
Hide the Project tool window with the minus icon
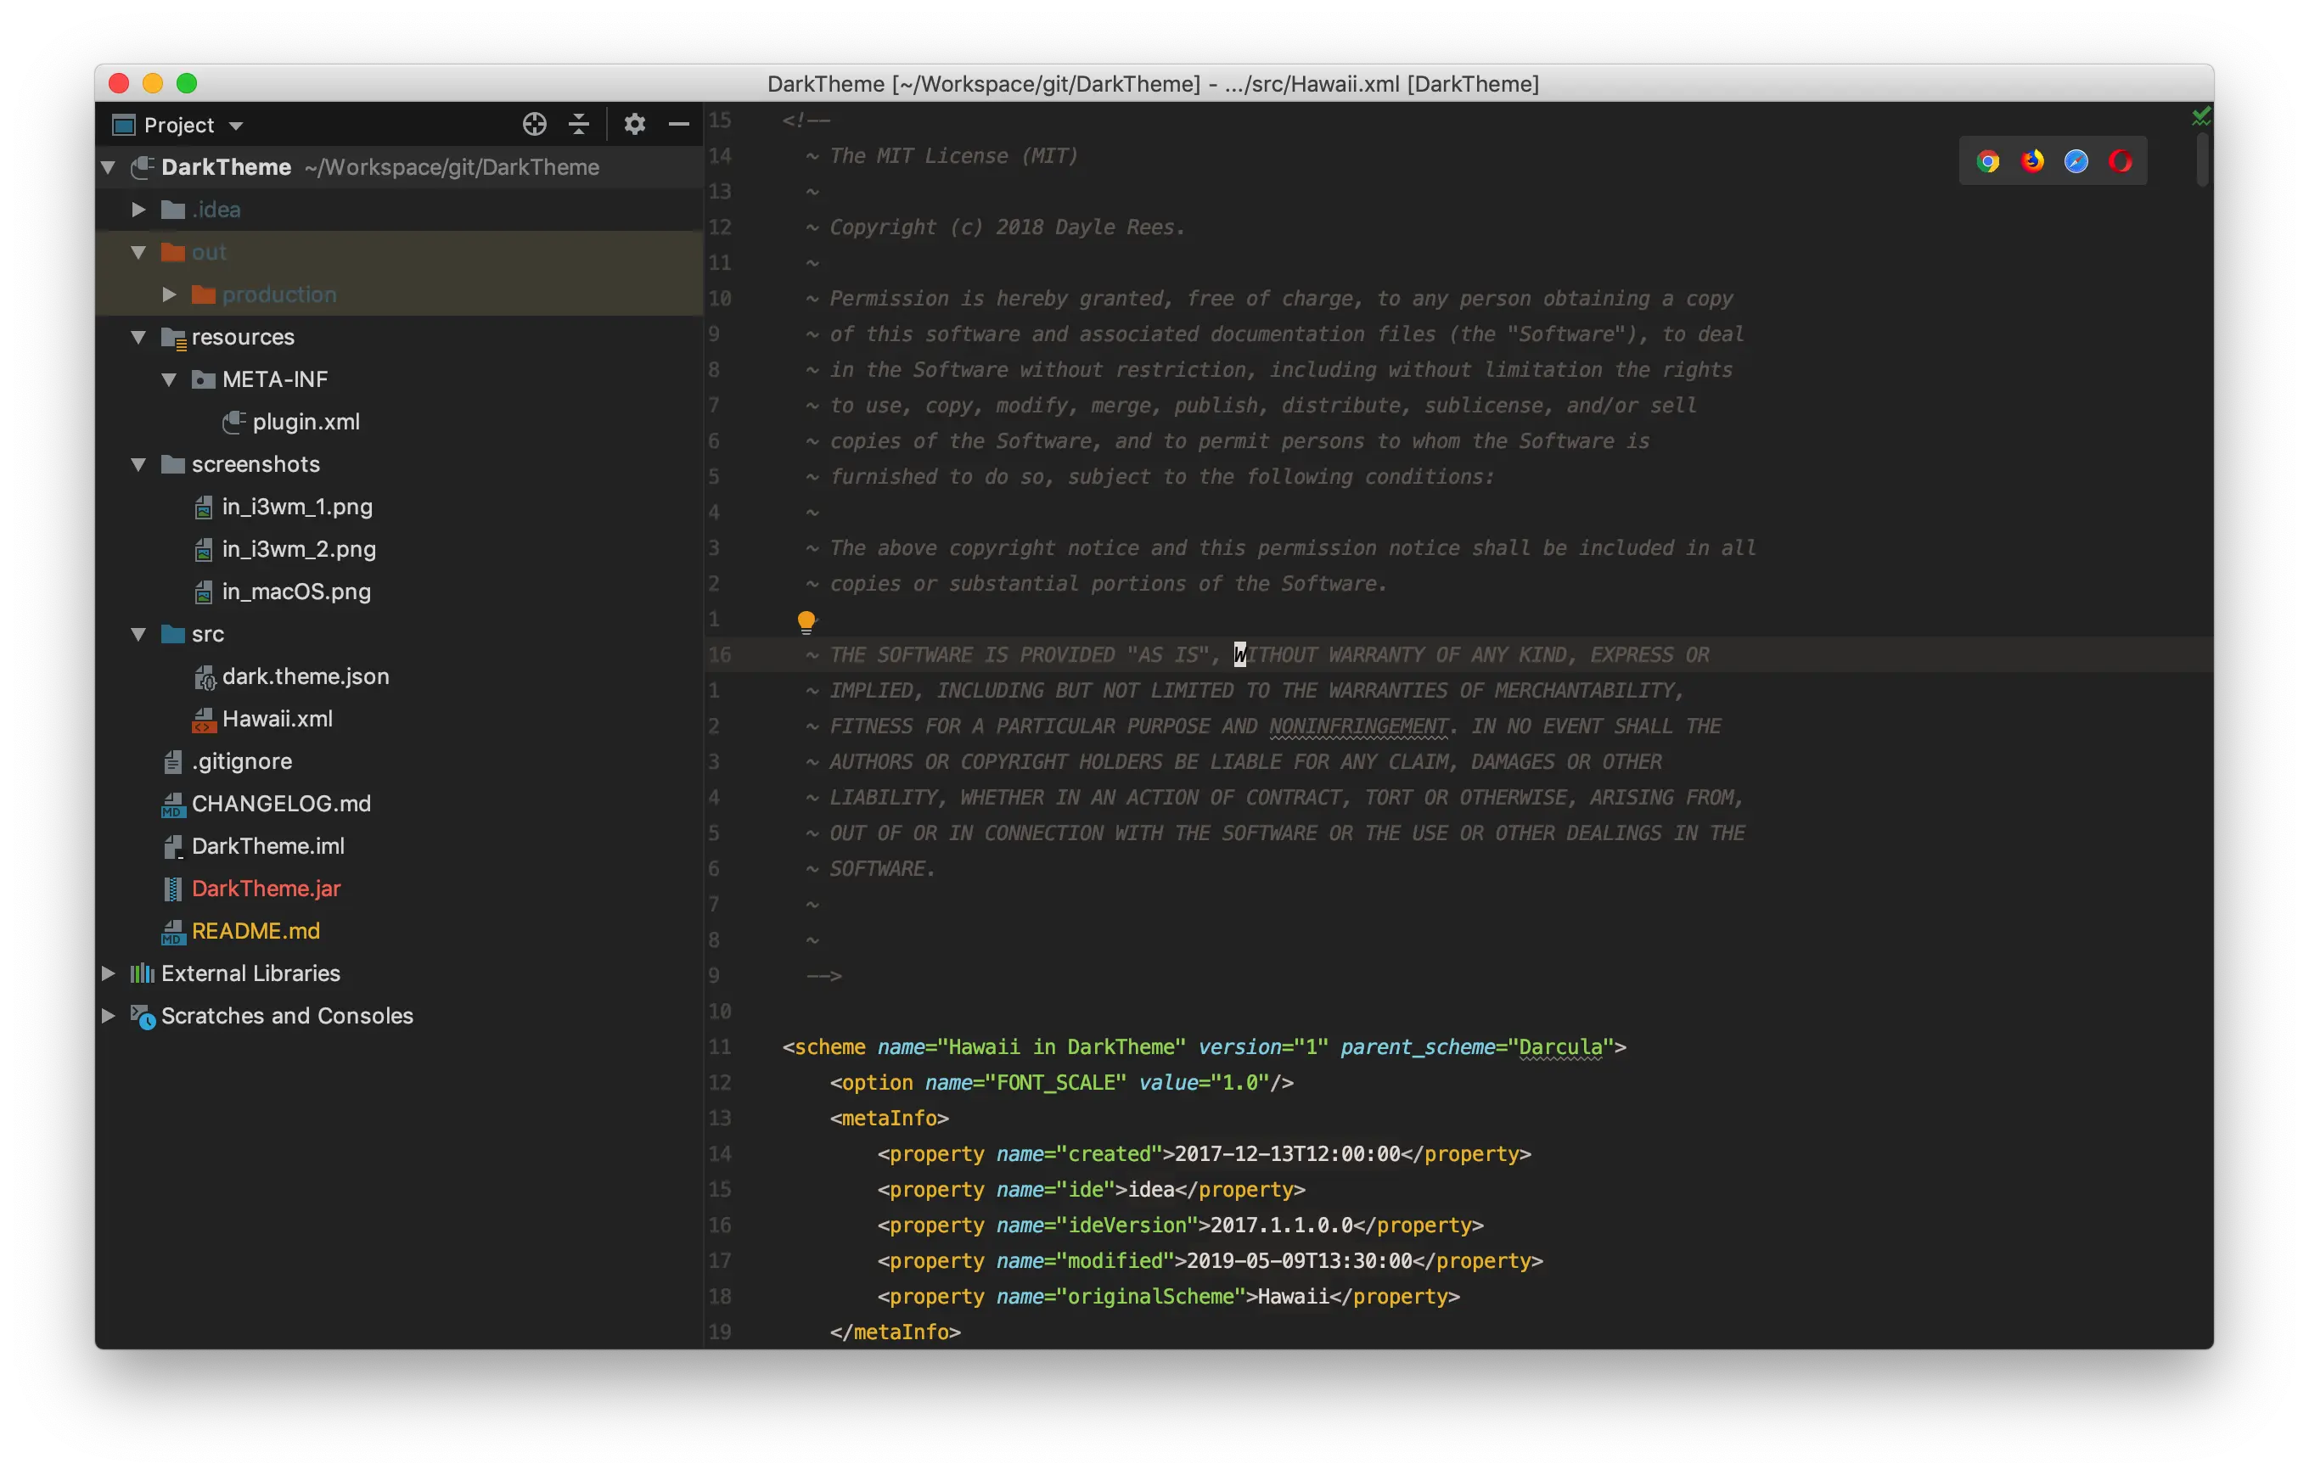tap(679, 124)
